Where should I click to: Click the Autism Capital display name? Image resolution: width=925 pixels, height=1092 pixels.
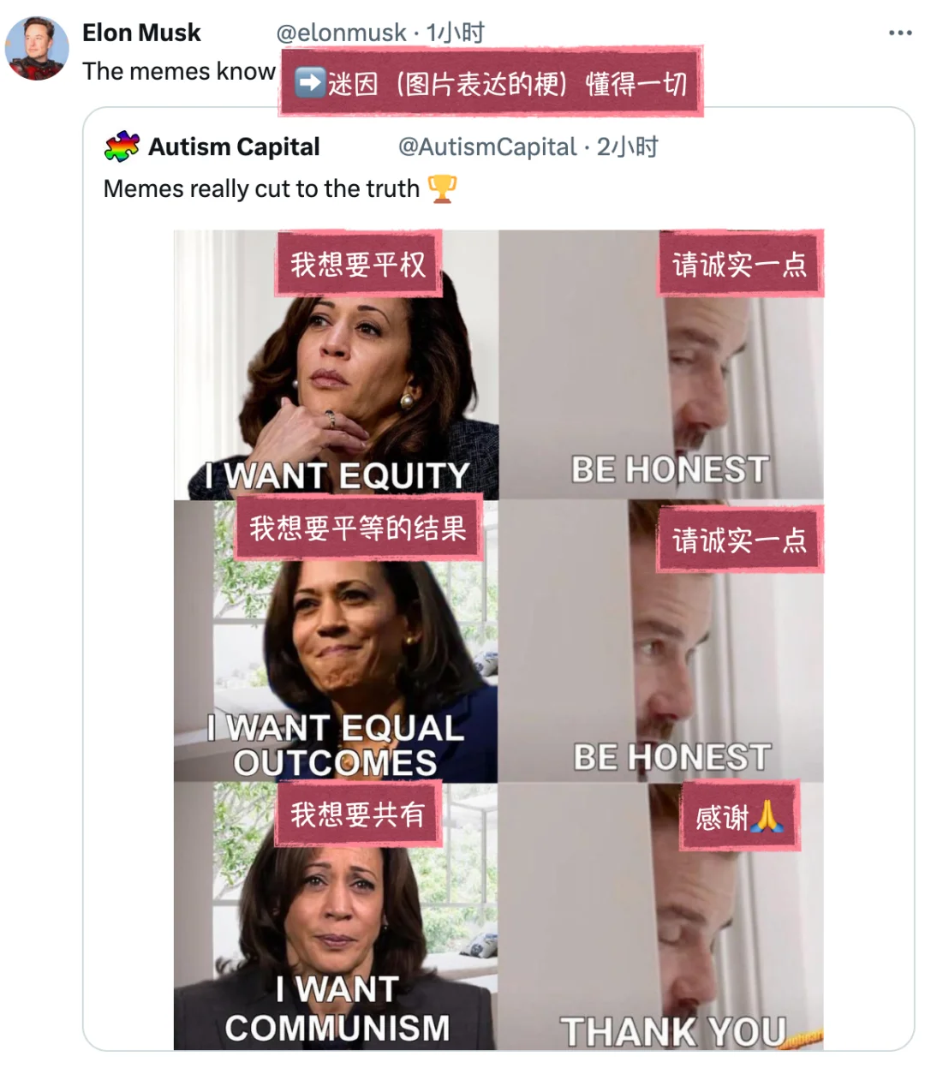pyautogui.click(x=234, y=146)
